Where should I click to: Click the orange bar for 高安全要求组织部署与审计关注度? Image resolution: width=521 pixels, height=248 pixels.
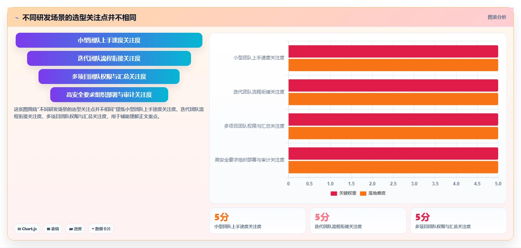393,167
